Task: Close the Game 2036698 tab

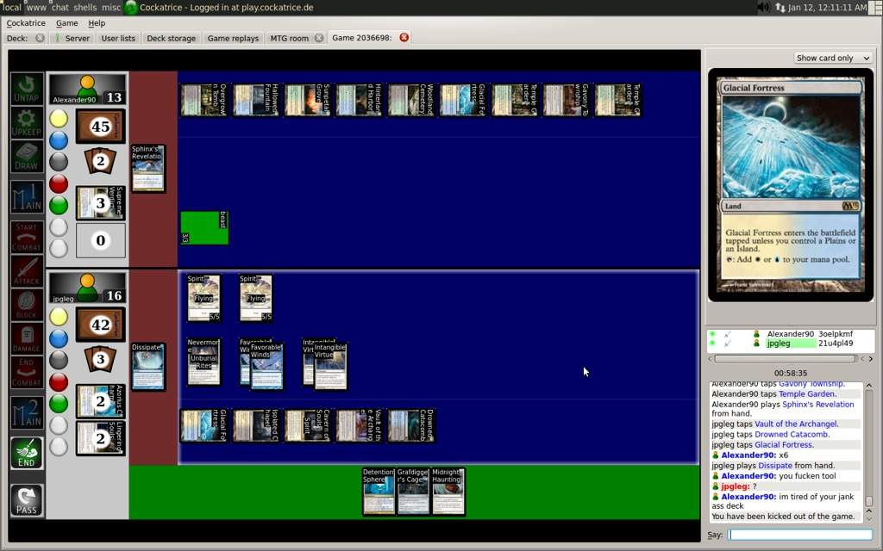Action: click(x=404, y=38)
